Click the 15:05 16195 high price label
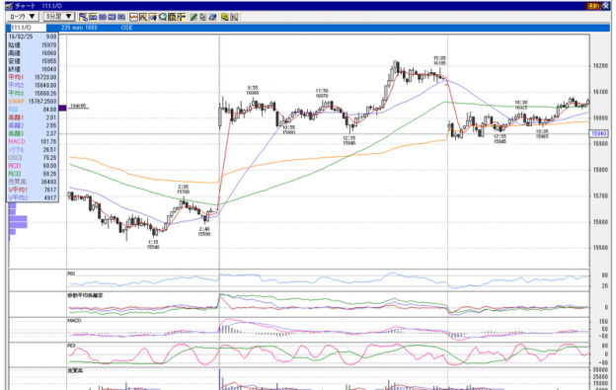 [x=439, y=60]
